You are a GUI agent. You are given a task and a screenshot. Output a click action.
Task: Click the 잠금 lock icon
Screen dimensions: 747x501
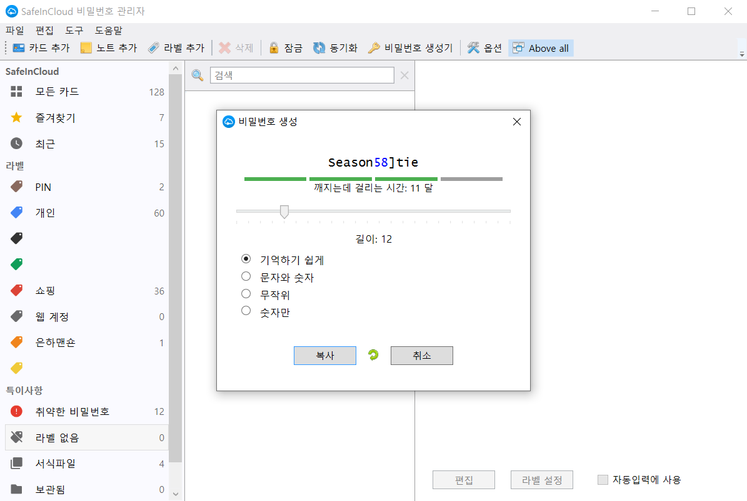tap(275, 47)
